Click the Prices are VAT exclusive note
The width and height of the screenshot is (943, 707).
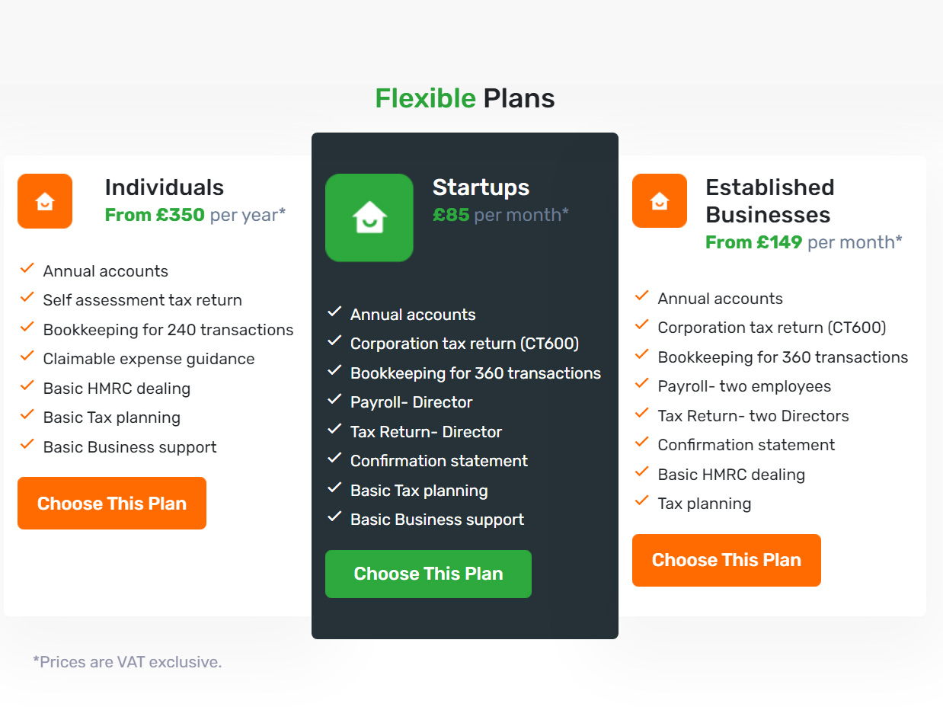[127, 662]
